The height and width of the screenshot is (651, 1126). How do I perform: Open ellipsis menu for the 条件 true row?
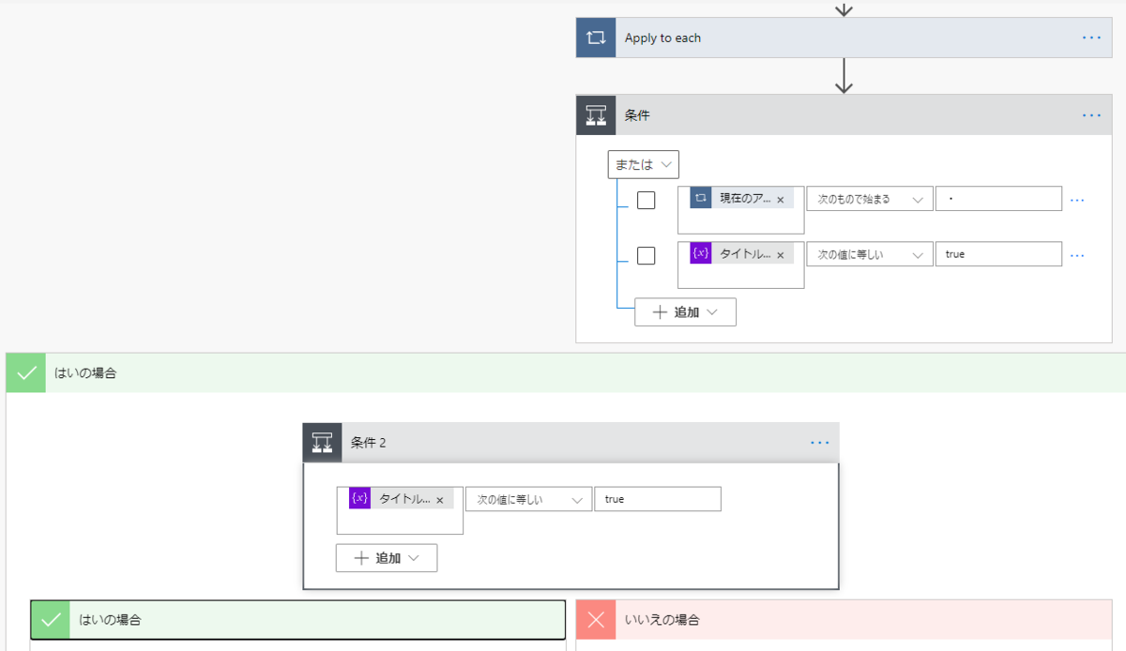pos(1077,255)
